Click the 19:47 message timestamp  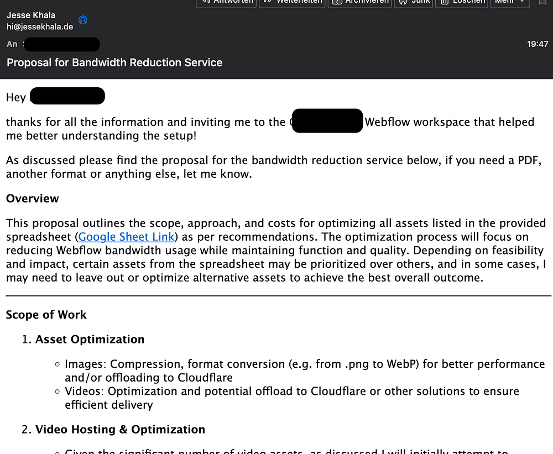tap(538, 44)
